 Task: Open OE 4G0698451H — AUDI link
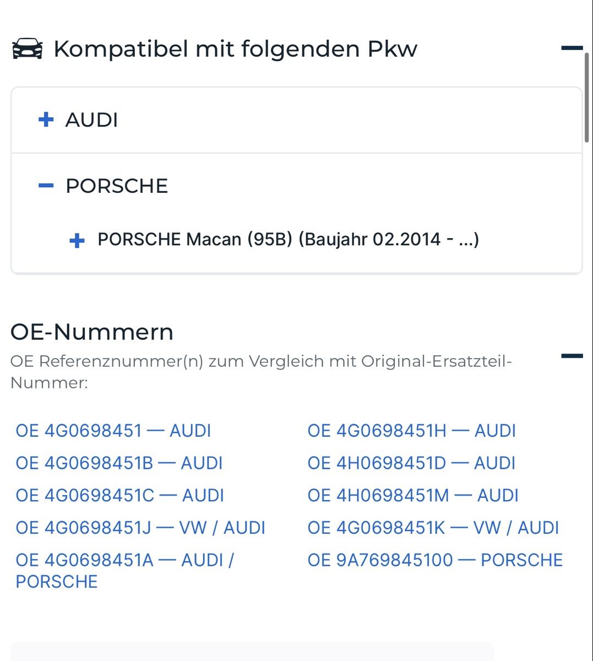(x=411, y=431)
